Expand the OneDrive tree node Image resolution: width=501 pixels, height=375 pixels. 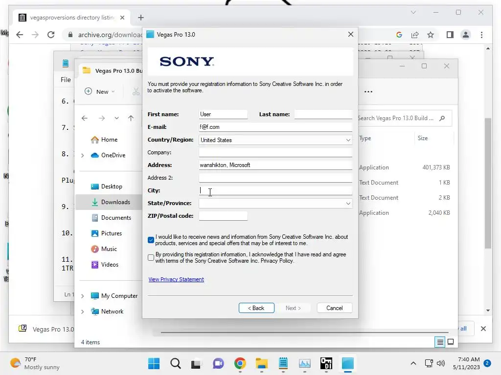click(x=83, y=155)
